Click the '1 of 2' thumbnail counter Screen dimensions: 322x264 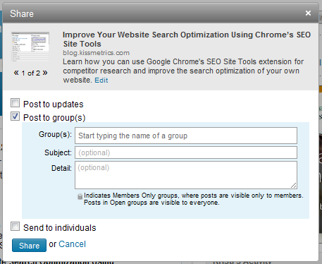[x=31, y=73]
